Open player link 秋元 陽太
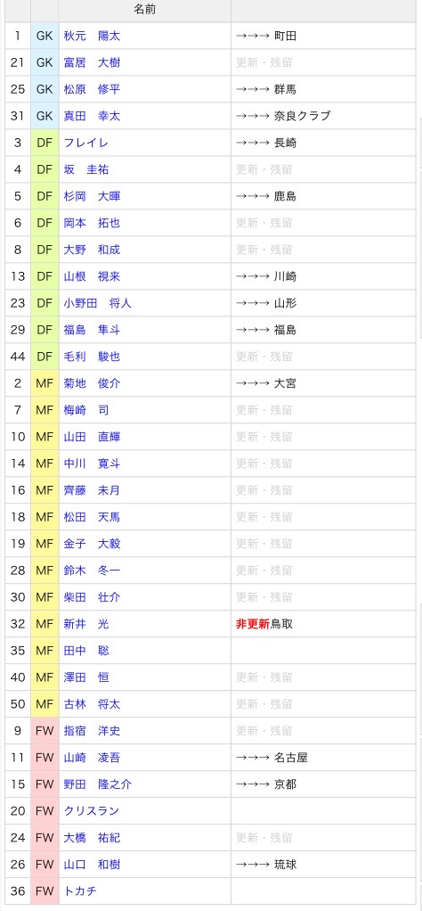 point(92,36)
